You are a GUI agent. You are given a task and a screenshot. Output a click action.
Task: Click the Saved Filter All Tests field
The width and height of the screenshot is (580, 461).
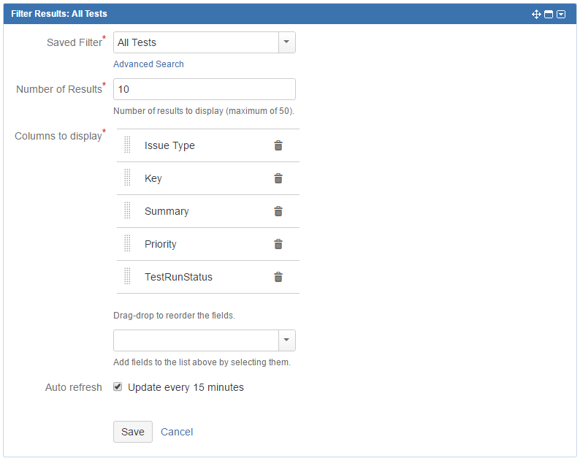pyautogui.click(x=196, y=42)
